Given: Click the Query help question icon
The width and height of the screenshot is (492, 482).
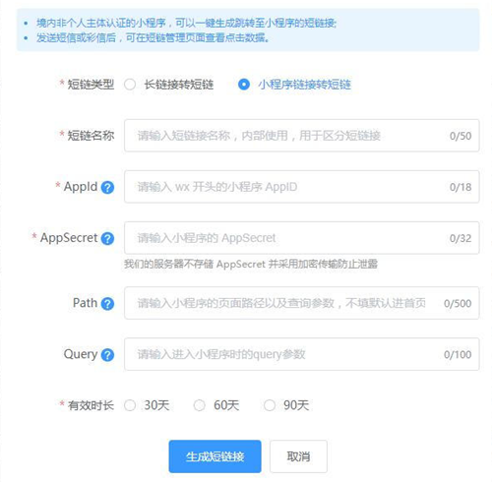Looking at the screenshot, I should pos(107,355).
